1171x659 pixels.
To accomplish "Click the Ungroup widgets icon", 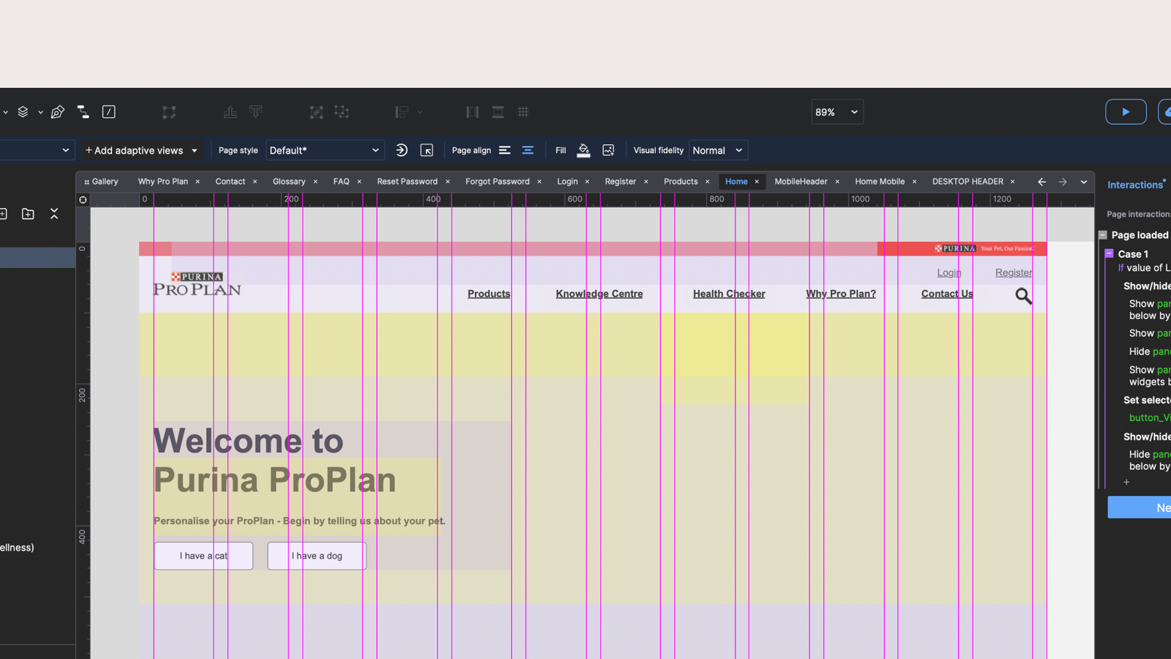I will pyautogui.click(x=342, y=112).
